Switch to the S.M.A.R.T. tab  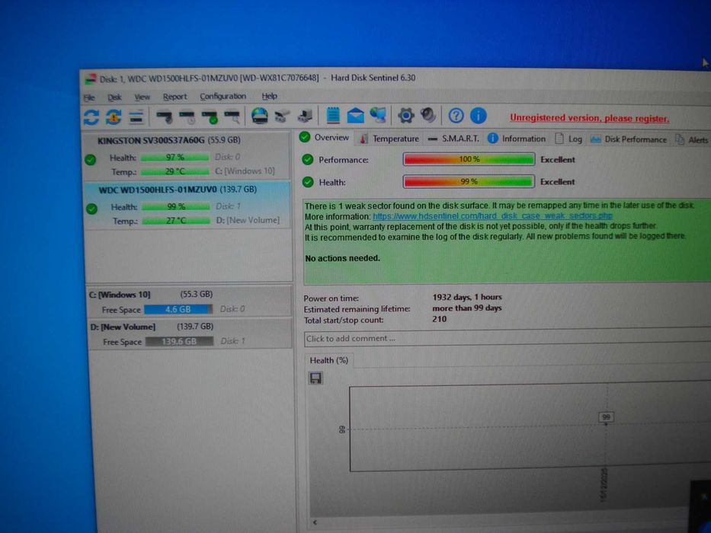(x=453, y=139)
